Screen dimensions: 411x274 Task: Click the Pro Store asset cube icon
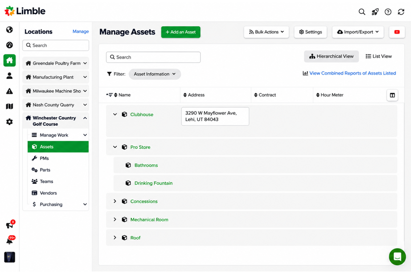pyautogui.click(x=124, y=147)
